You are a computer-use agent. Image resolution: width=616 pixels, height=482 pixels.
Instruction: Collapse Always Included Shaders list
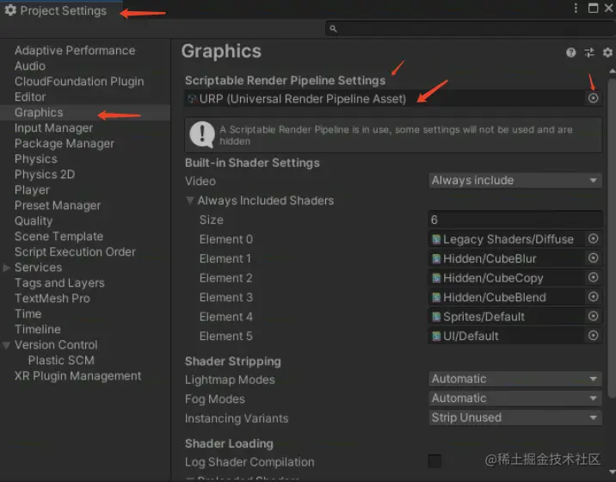click(x=190, y=201)
